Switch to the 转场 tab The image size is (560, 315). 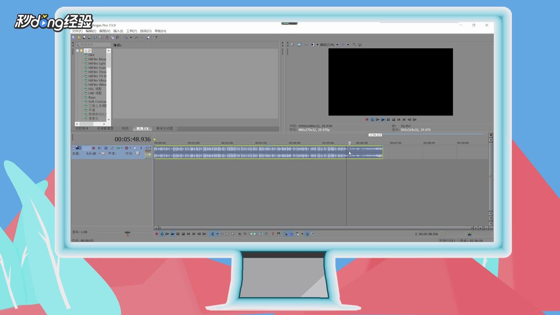coord(125,129)
